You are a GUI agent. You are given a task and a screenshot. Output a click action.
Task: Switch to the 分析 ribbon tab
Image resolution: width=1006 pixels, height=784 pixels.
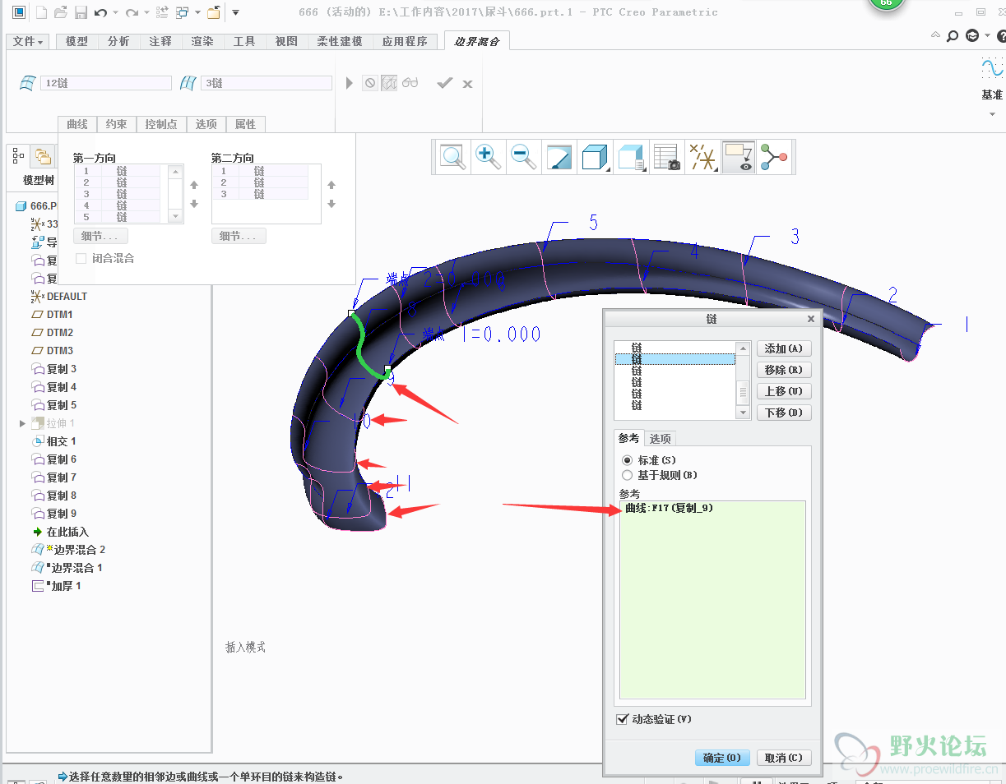click(x=118, y=41)
